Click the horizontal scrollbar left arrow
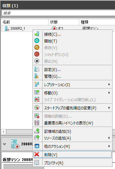Screen dimensions: 115x169 4,132
